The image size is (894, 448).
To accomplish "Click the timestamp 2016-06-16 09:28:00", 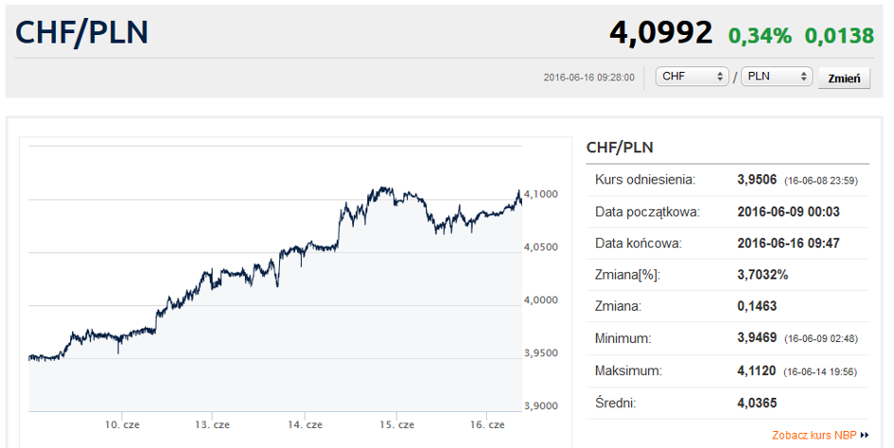I will [588, 78].
